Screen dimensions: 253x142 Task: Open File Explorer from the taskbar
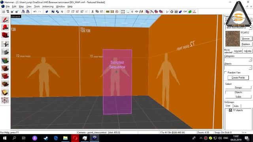(x=65, y=138)
